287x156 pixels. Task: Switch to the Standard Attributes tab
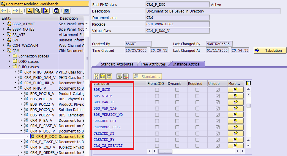pos(117,64)
